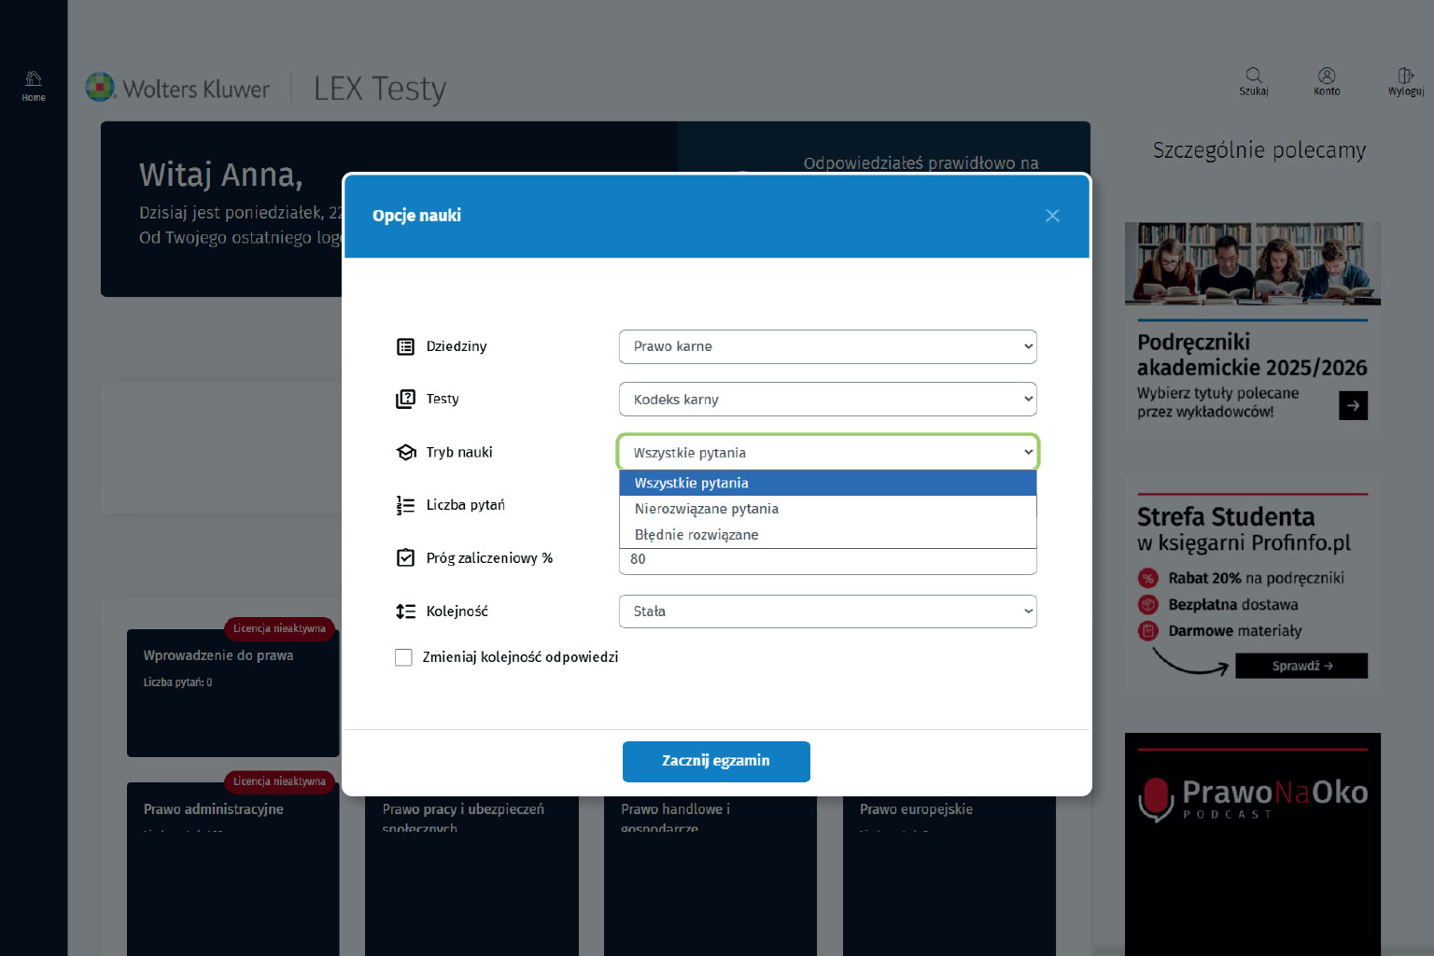
Task: Close the Opcje nauki dialog
Action: click(x=1052, y=216)
